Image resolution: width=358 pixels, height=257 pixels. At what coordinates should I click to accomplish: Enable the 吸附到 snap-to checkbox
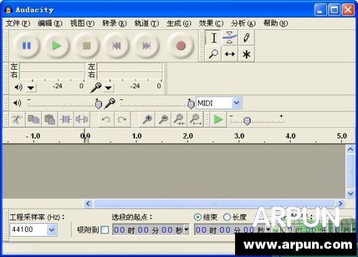105,230
